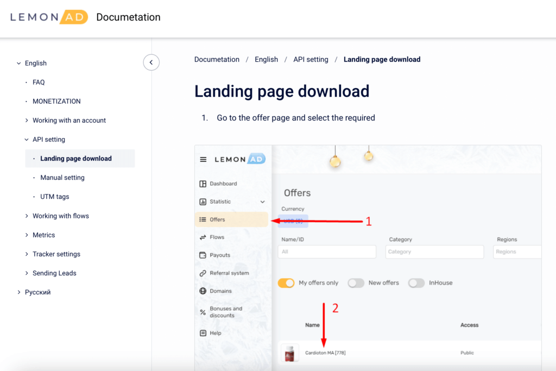Click the Referral system link icon
556x371 pixels.
(203, 273)
